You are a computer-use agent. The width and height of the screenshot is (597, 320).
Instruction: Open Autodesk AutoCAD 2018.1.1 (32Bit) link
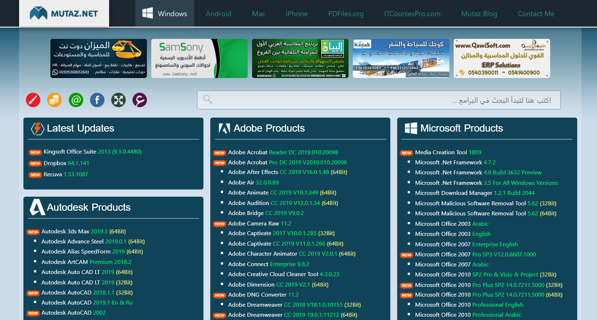(x=87, y=293)
